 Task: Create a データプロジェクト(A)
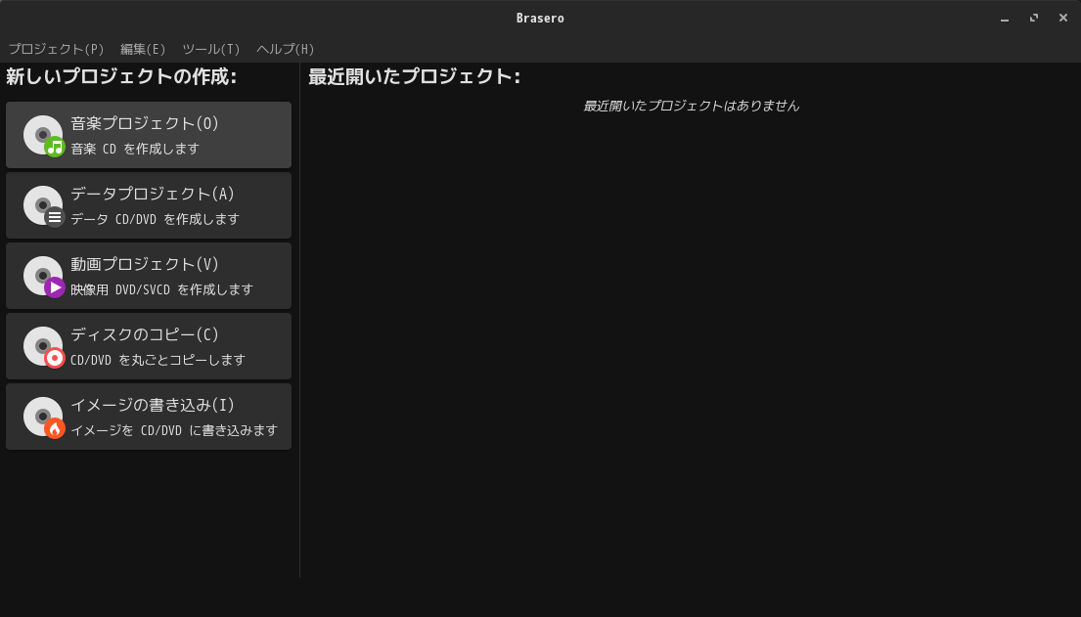[149, 205]
